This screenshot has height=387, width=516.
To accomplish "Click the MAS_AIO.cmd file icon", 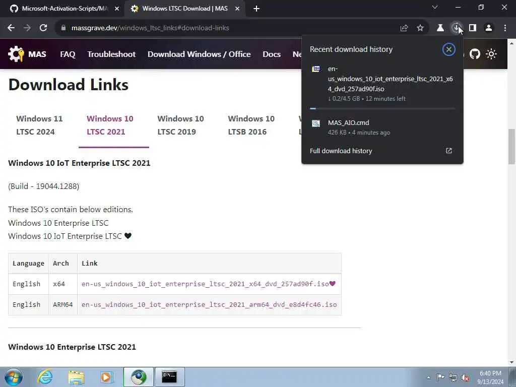I will [316, 123].
